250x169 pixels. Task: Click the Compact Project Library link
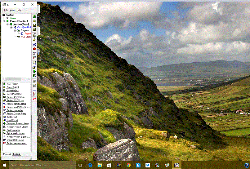(x=18, y=123)
